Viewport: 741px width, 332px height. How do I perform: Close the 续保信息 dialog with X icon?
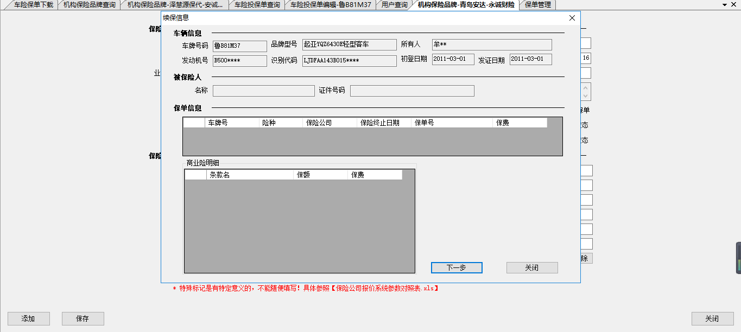pyautogui.click(x=572, y=18)
